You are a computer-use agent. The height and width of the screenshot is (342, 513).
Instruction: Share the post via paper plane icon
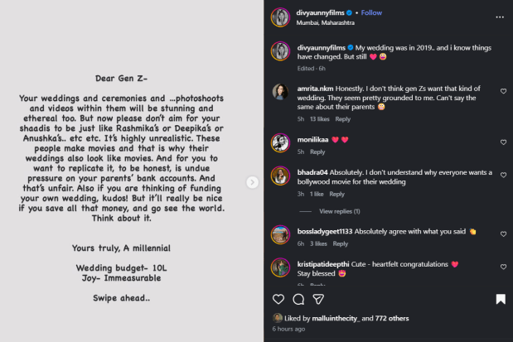point(318,299)
